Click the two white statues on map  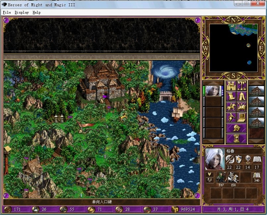[59, 118]
